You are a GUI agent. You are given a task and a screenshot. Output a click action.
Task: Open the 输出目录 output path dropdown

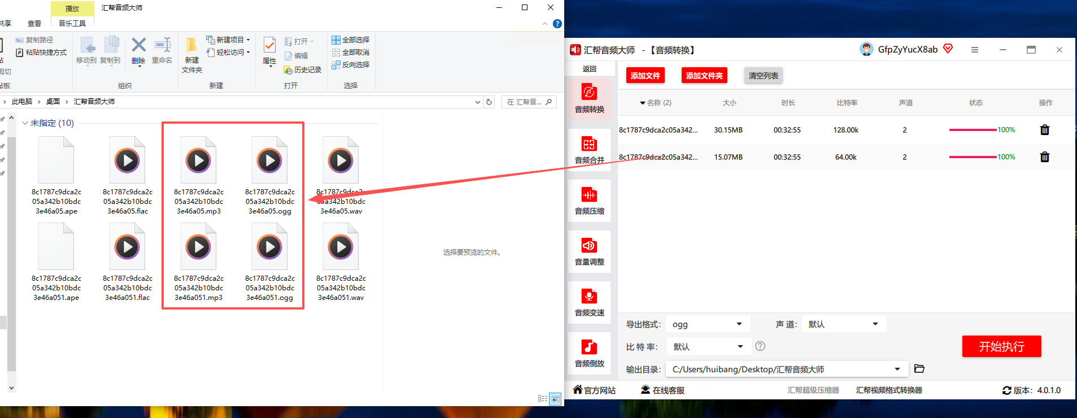click(x=787, y=369)
